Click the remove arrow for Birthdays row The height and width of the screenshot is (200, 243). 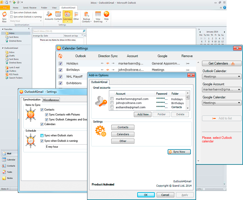(x=188, y=70)
